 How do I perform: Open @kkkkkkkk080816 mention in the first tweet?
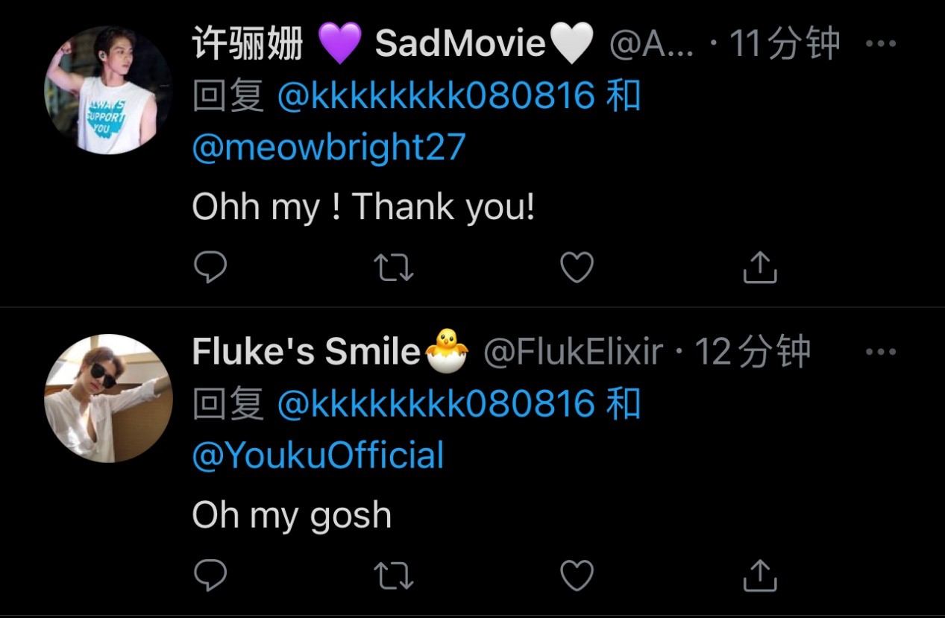[436, 96]
